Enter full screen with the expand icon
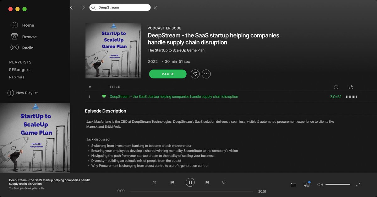Screen dimensions: 377x197 (x=358, y=184)
